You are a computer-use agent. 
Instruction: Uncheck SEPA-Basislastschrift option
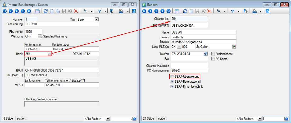point(172,82)
